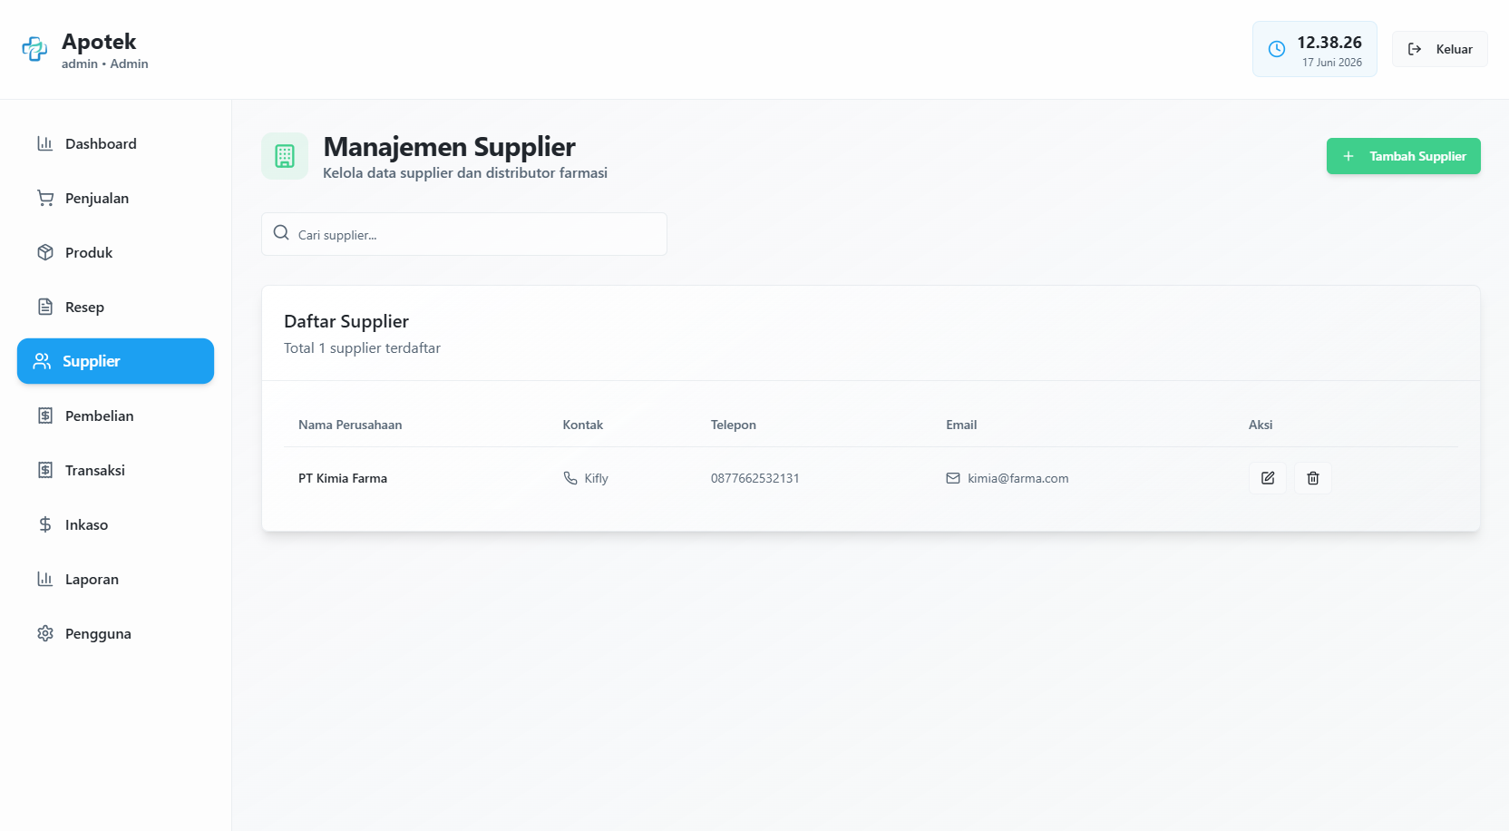Click the search magnifier icon
The image size is (1509, 831).
[281, 233]
